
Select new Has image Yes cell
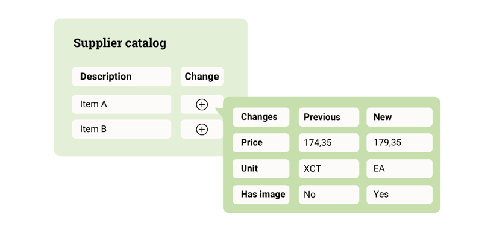point(399,195)
